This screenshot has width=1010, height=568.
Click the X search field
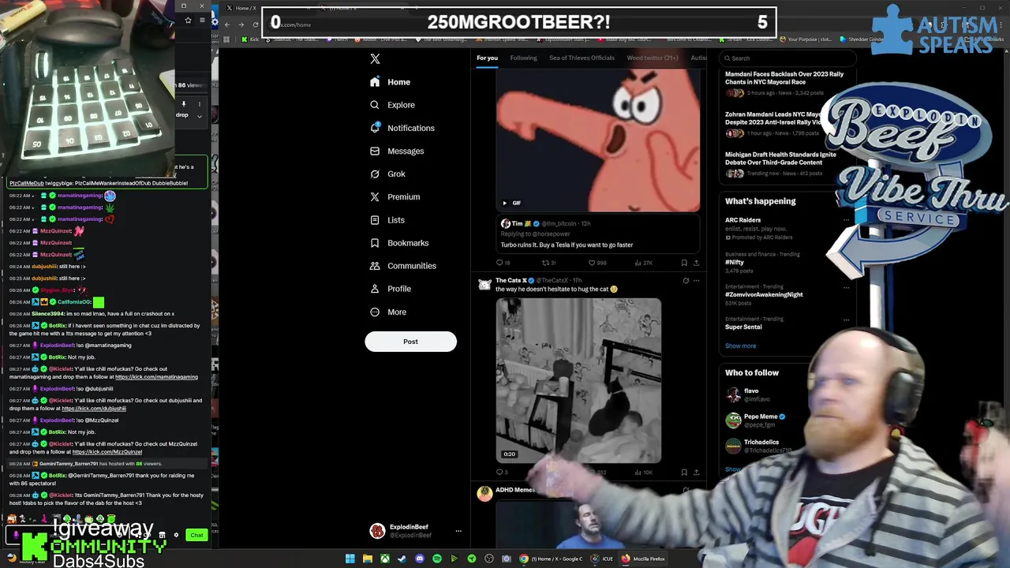pyautogui.click(x=787, y=58)
